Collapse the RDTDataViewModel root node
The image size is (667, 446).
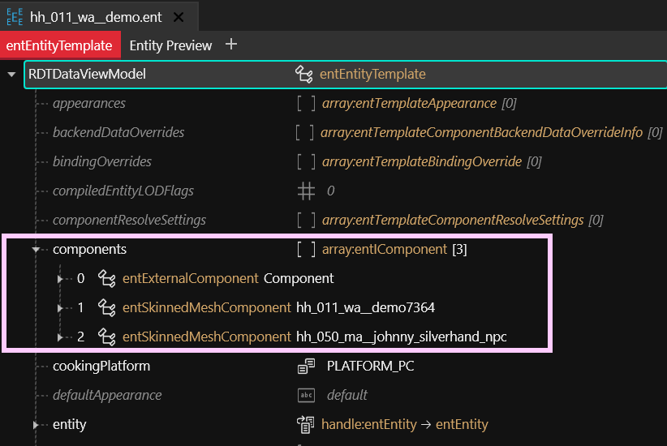tap(11, 75)
